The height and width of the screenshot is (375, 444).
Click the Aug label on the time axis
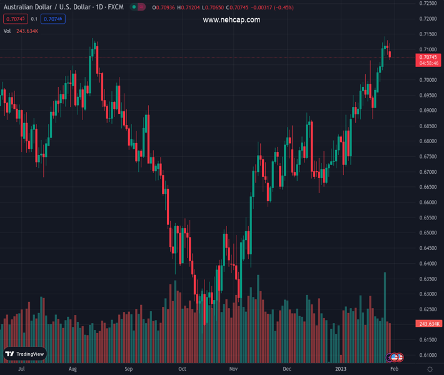point(73,369)
